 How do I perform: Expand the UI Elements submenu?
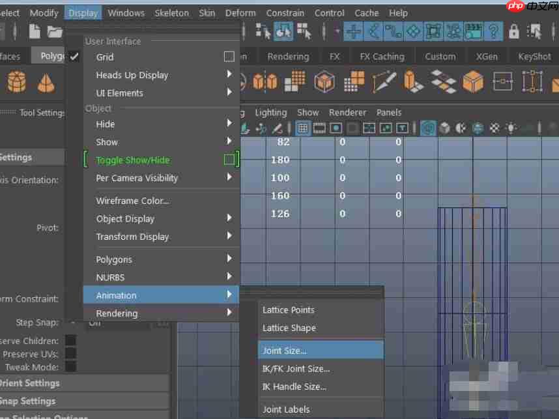tap(162, 93)
